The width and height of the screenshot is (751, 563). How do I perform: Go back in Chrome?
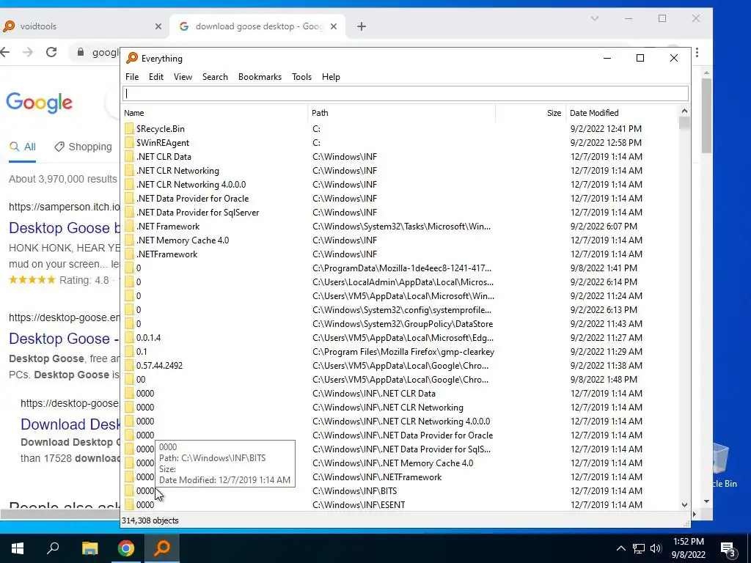(5, 52)
